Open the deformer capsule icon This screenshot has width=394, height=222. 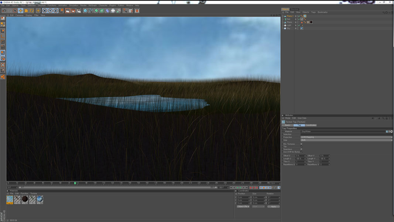(x=107, y=11)
